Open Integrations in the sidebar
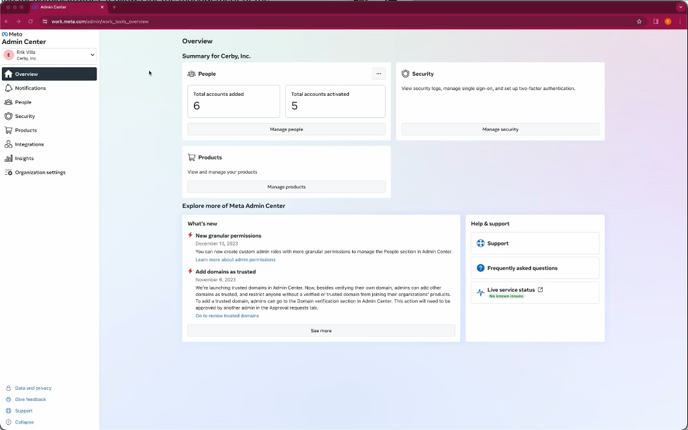The image size is (688, 430). (x=49, y=144)
